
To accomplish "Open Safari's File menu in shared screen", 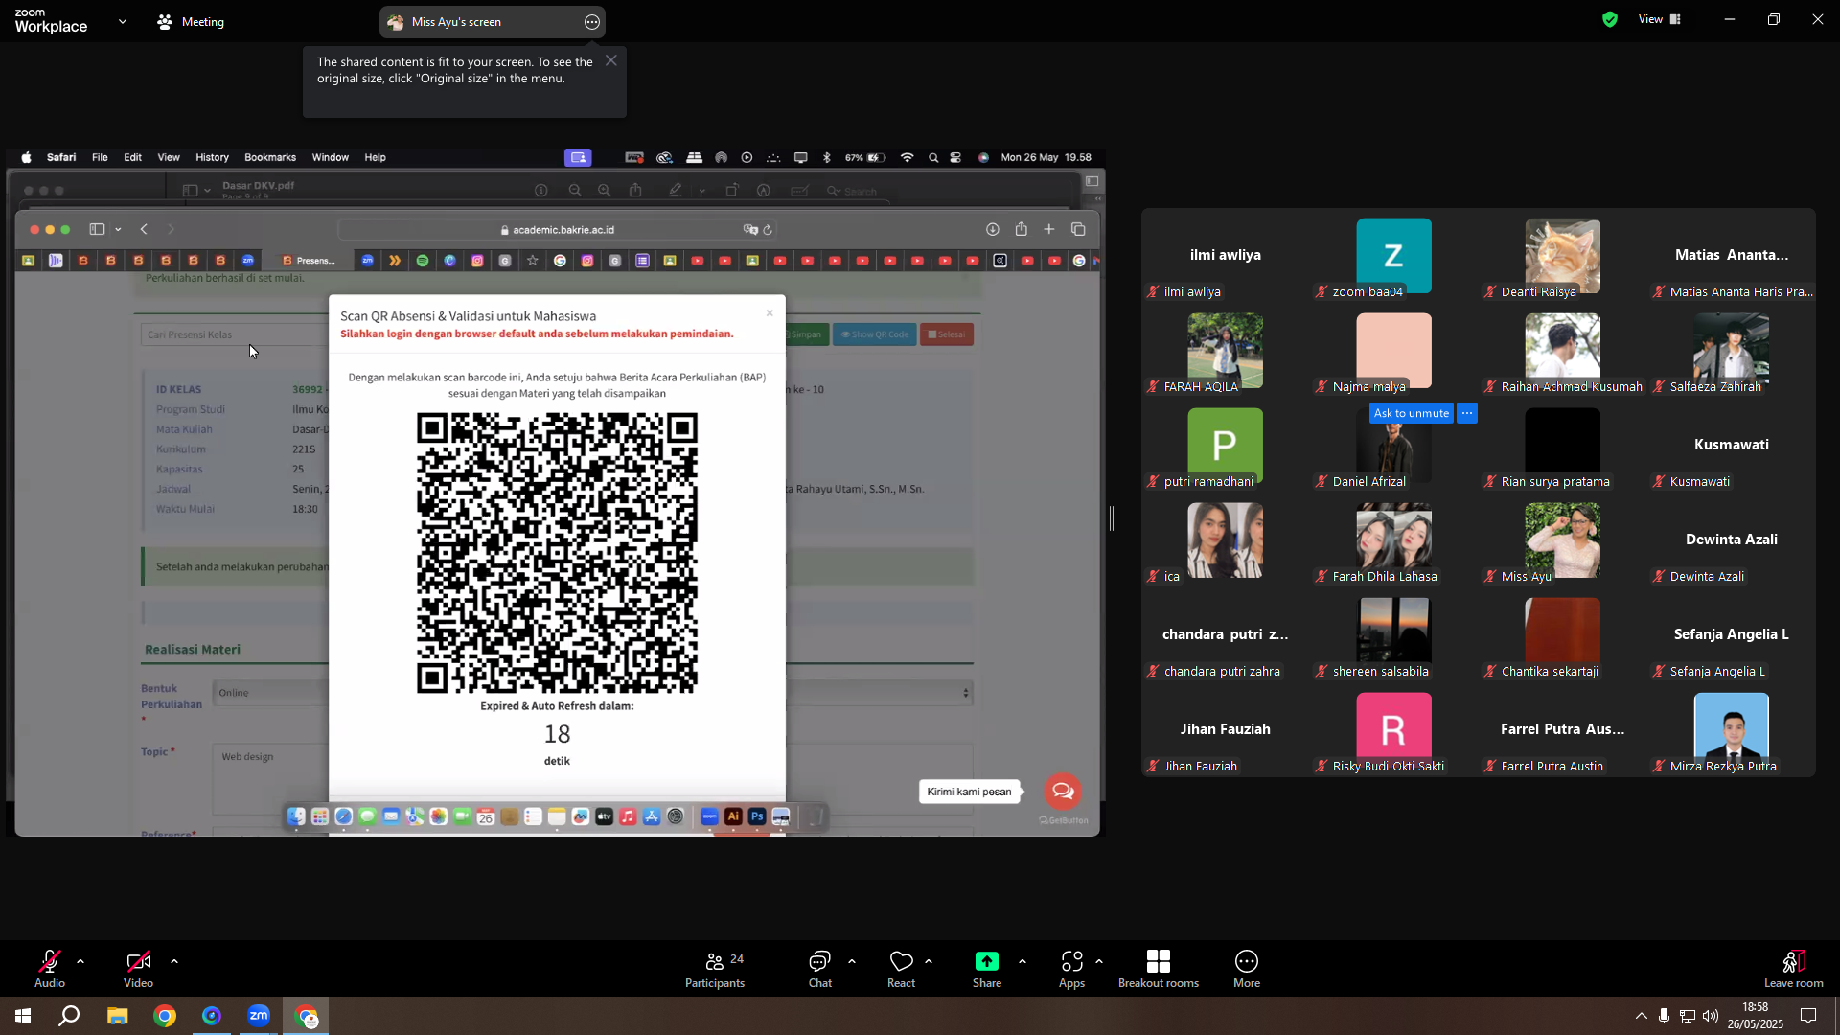I will point(100,157).
